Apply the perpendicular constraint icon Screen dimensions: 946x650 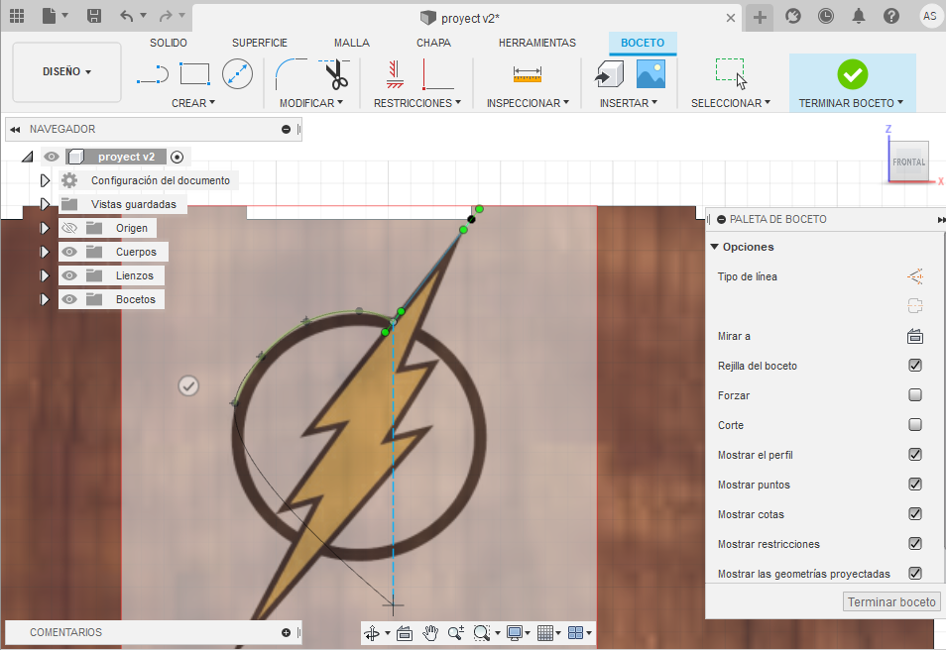click(x=438, y=74)
